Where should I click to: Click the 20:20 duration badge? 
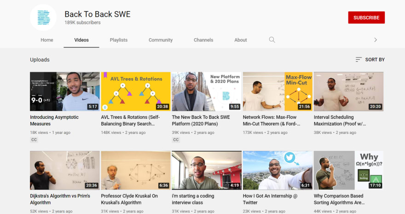(375, 107)
